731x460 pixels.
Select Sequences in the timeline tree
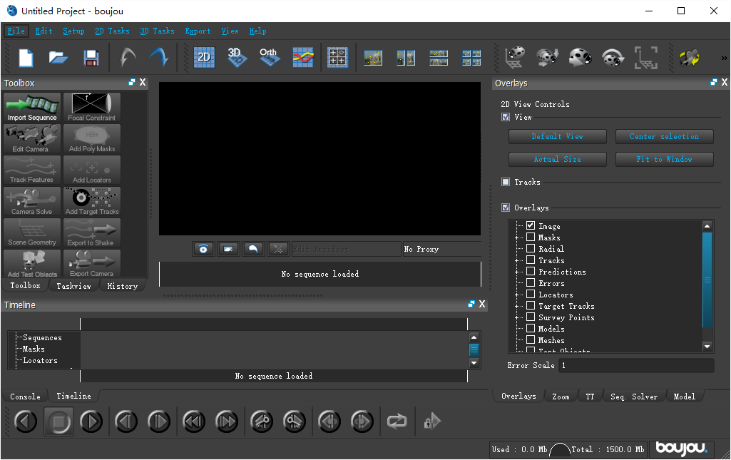(x=42, y=337)
